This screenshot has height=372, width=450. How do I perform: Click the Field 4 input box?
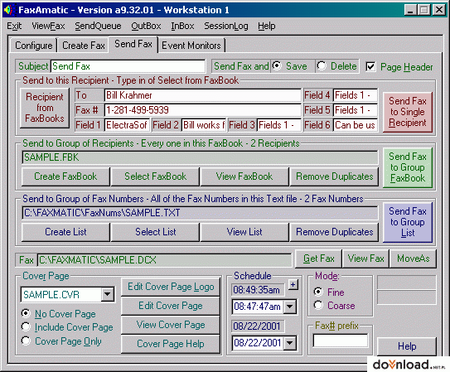coord(356,95)
